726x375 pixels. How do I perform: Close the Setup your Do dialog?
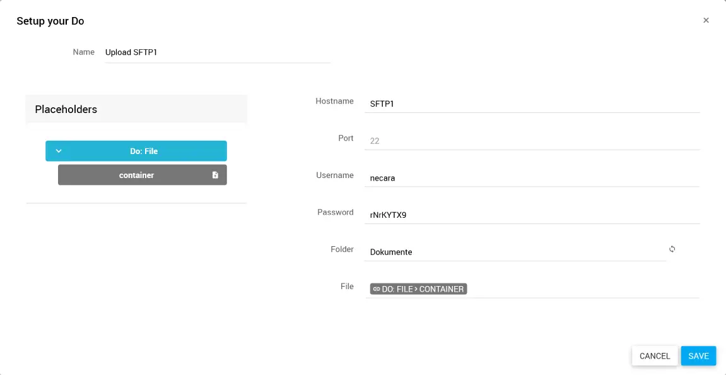click(x=706, y=20)
